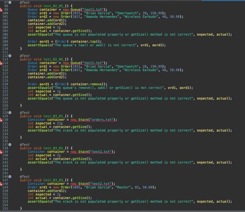Viewport: 245px width, 212px height.
Task: Click container.add(ord1) on line 150
Action: (x=46, y=191)
